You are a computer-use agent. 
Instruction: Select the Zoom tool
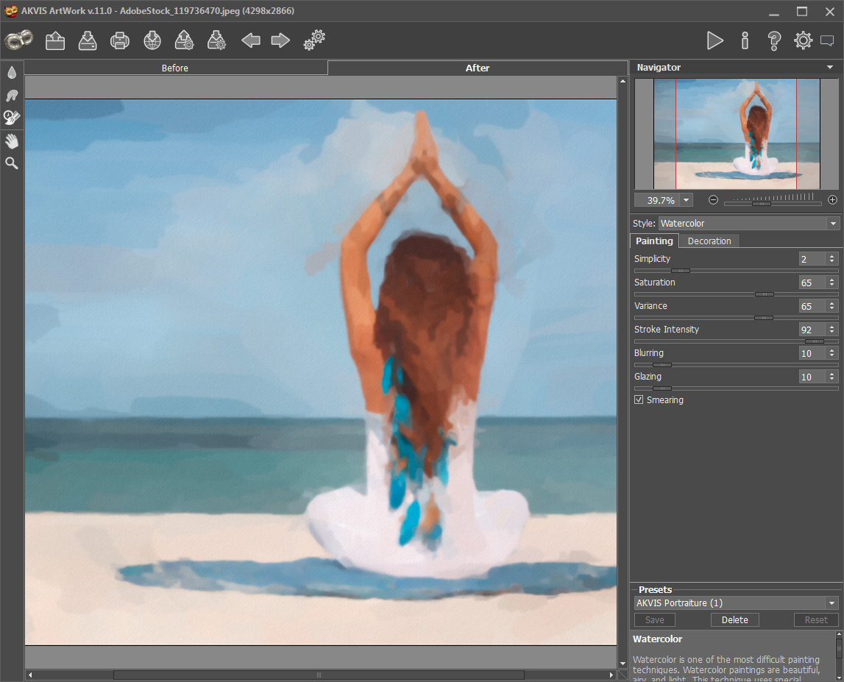point(11,163)
